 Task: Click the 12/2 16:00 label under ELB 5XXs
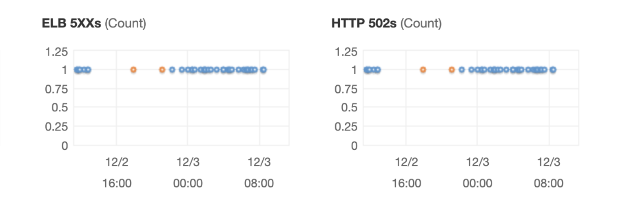[116, 173]
